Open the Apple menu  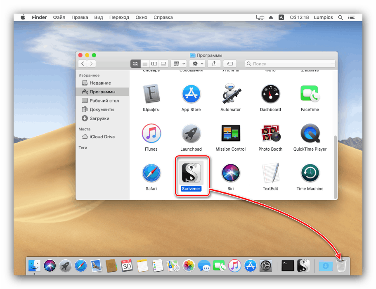pos(23,17)
